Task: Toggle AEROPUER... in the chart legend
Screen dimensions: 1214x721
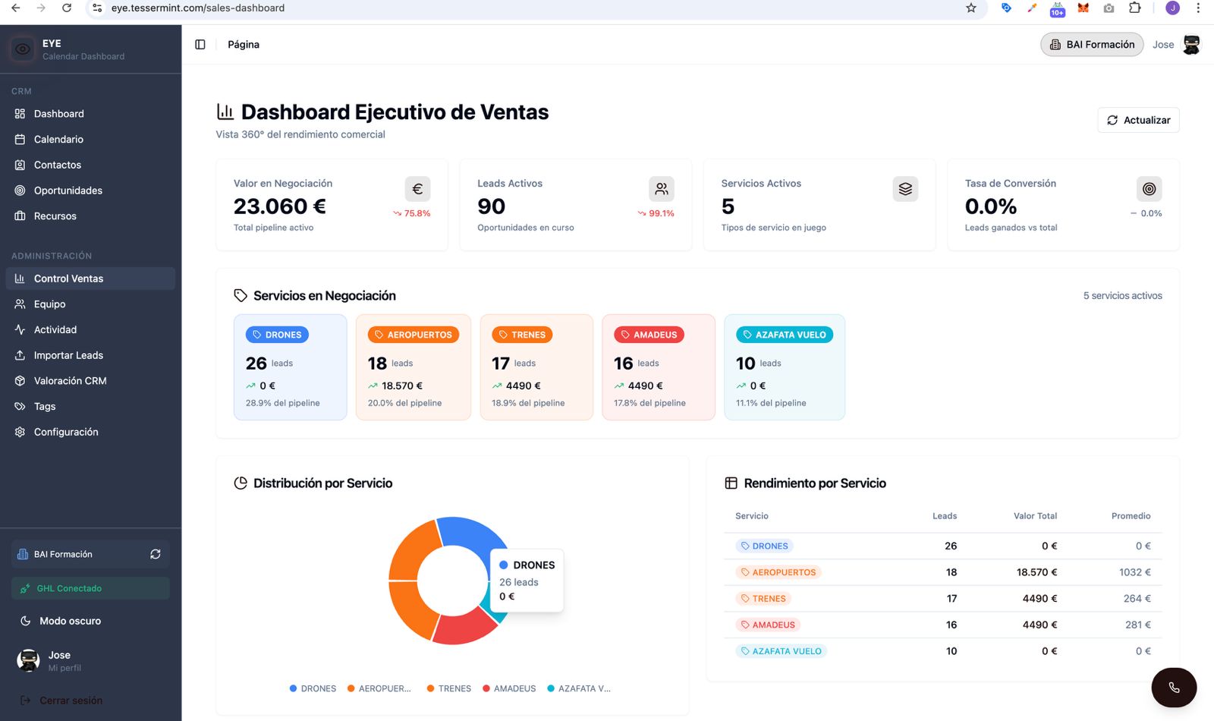Action: pos(379,689)
